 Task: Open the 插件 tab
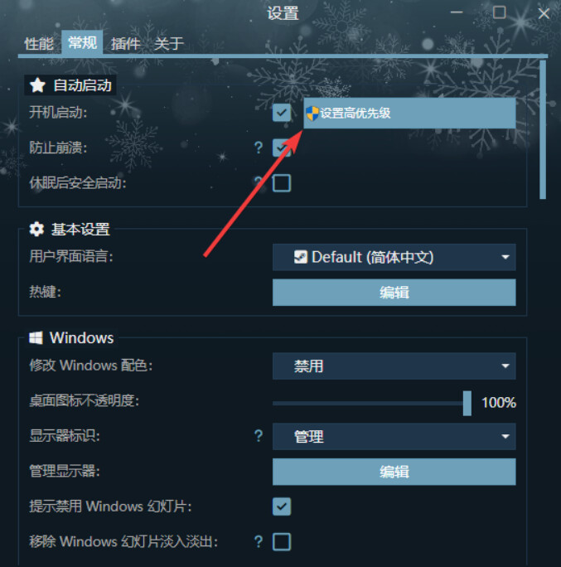125,44
